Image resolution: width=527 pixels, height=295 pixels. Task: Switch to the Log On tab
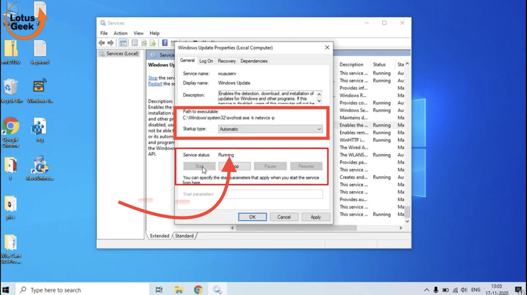pyautogui.click(x=206, y=61)
